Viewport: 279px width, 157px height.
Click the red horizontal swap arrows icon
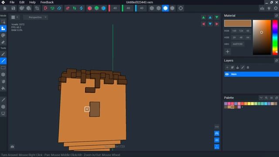tap(68, 8)
